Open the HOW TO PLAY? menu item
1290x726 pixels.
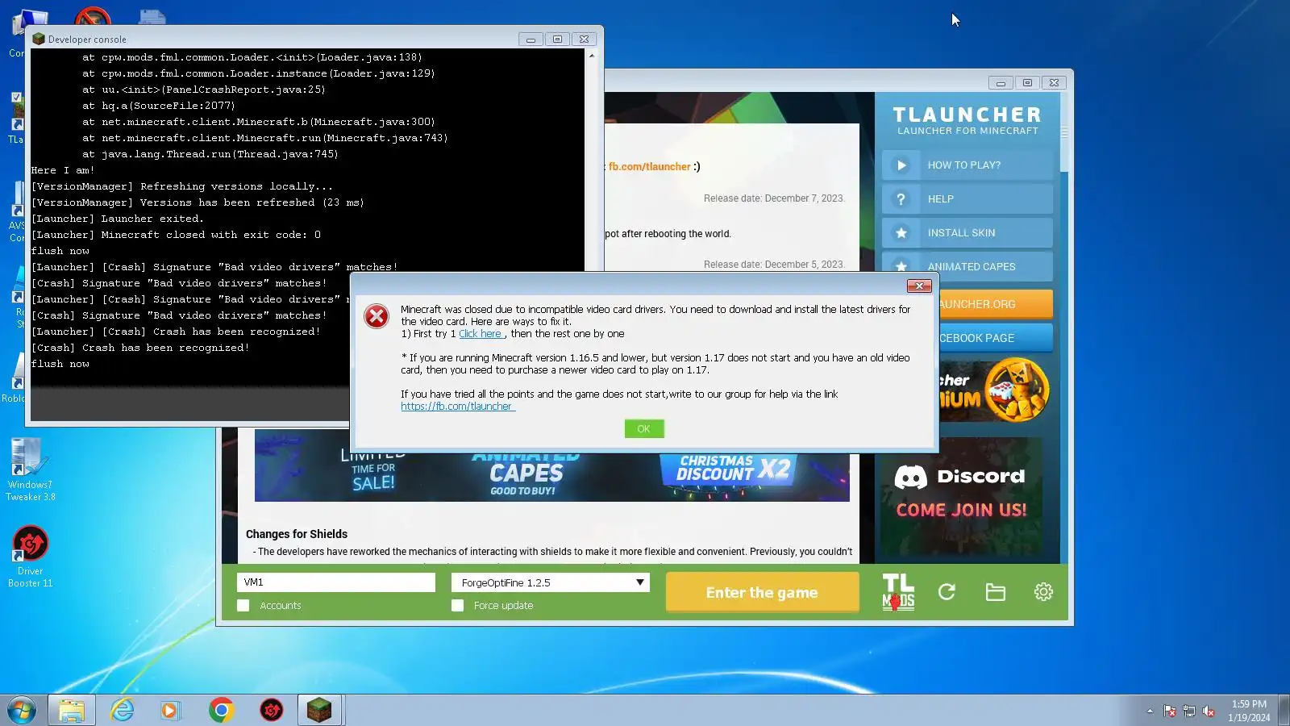(x=967, y=165)
